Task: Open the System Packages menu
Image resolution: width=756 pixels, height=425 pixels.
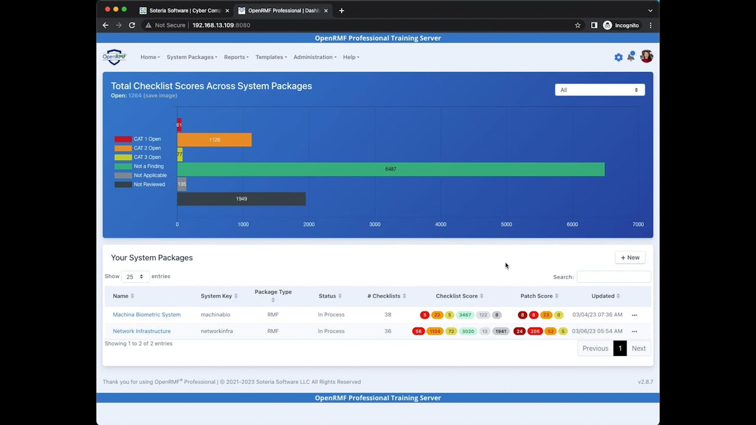Action: pos(191,57)
